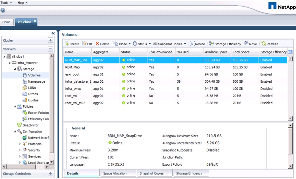The image size is (296, 179).
Task: Click the Security icon in tree
Action: coord(25,150)
